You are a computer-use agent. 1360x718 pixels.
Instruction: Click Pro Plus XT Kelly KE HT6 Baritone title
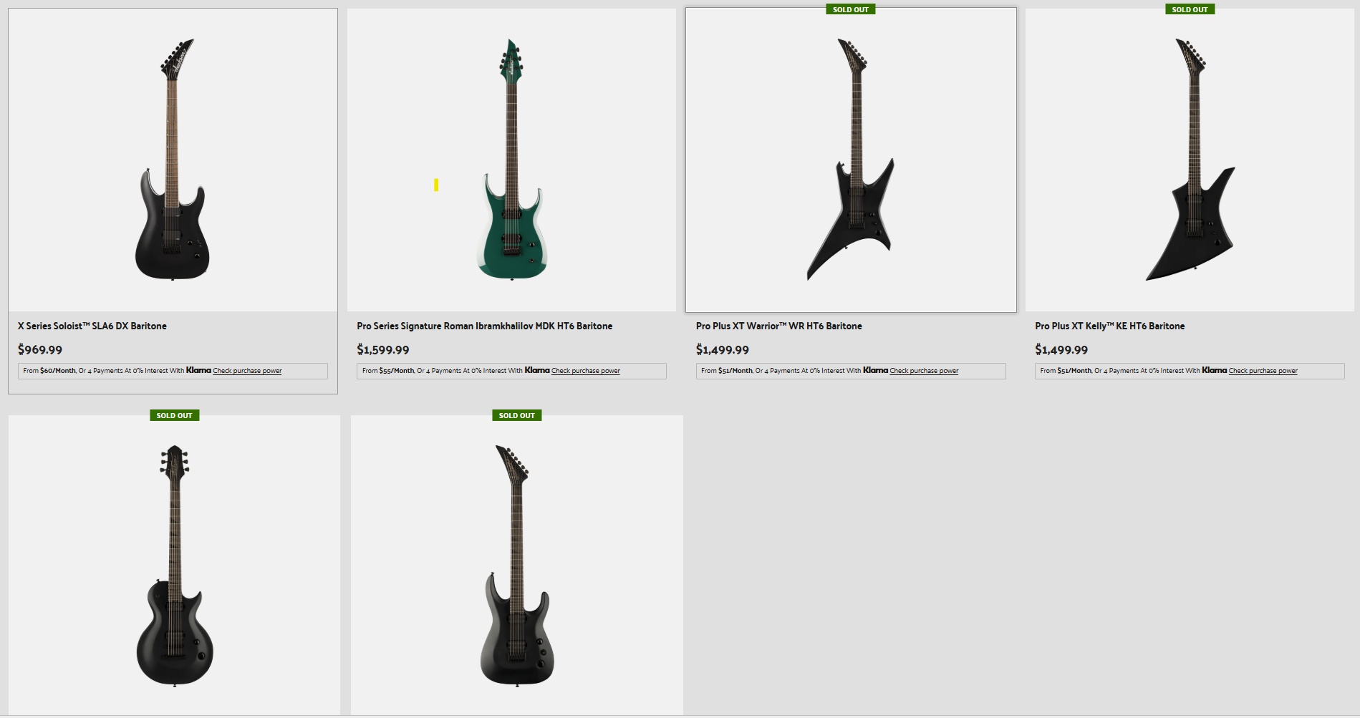click(x=1110, y=326)
